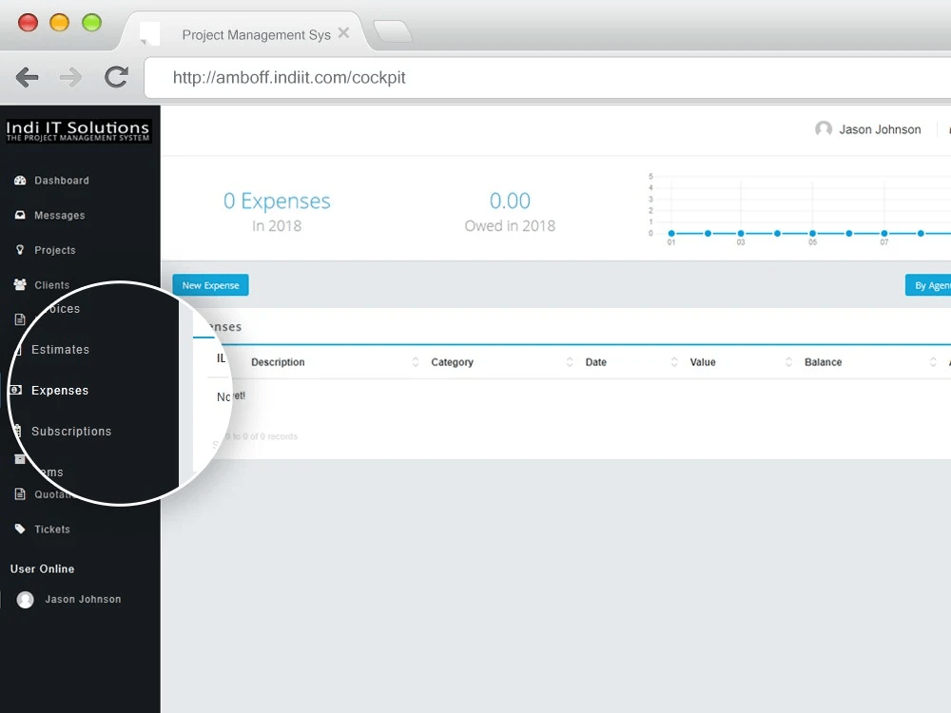
Task: Close the Project Management Sys tab
Action: click(x=343, y=32)
